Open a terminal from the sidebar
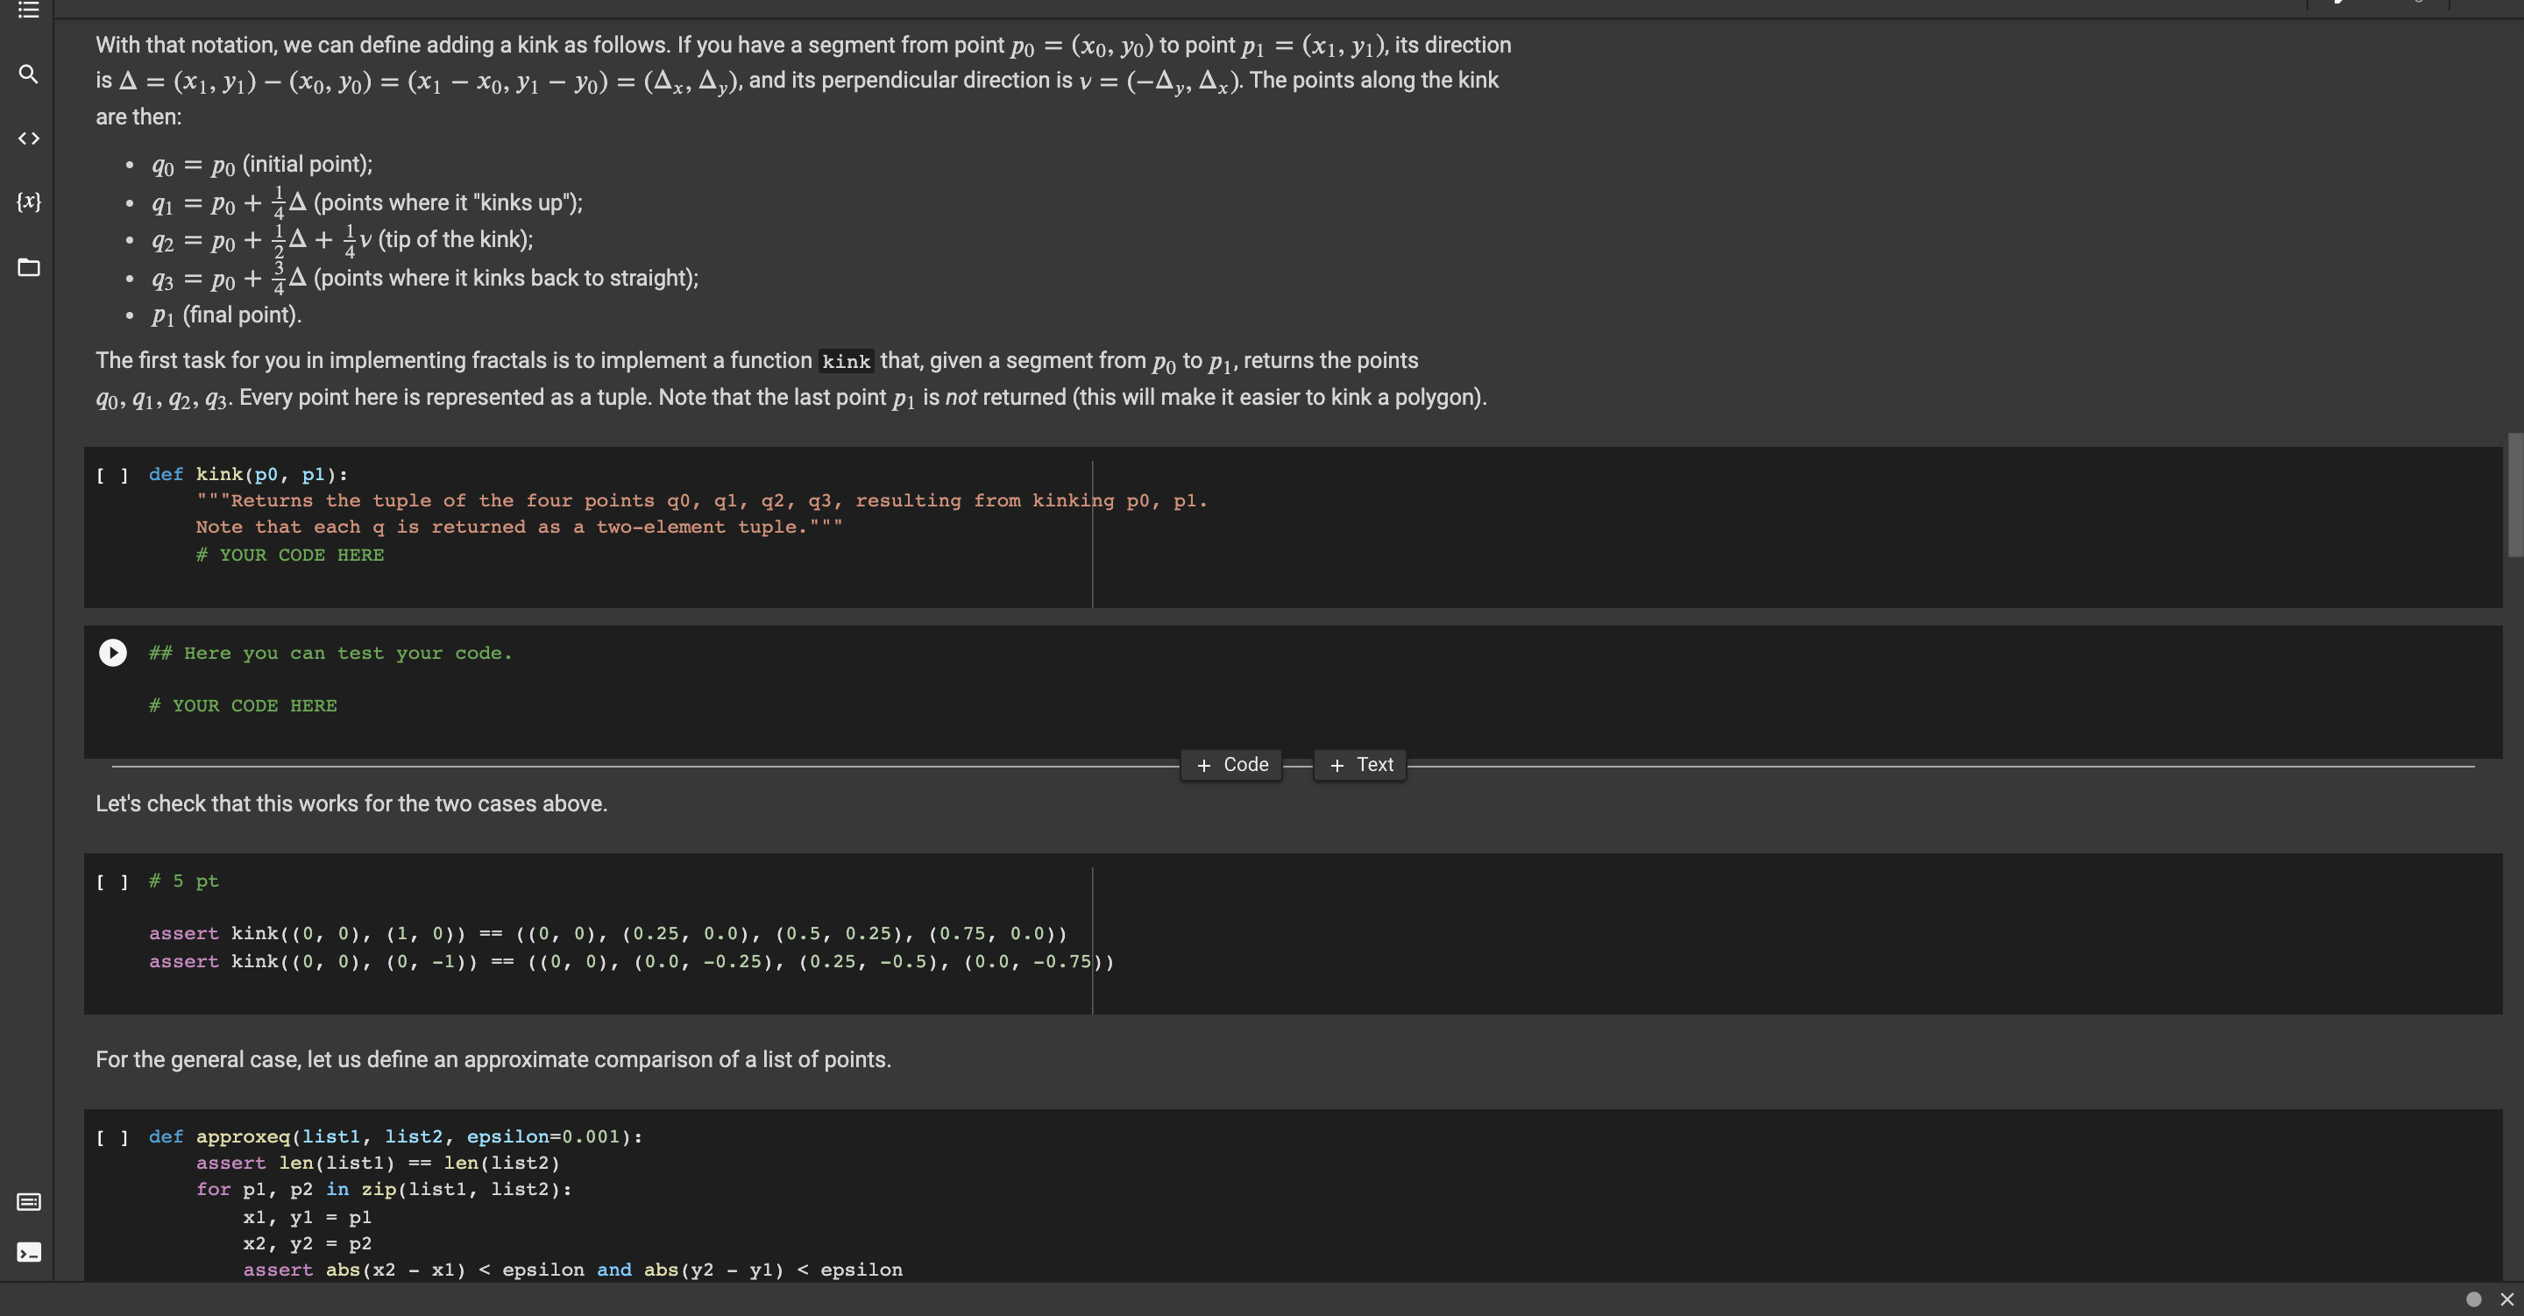The width and height of the screenshot is (2524, 1316). [27, 1252]
